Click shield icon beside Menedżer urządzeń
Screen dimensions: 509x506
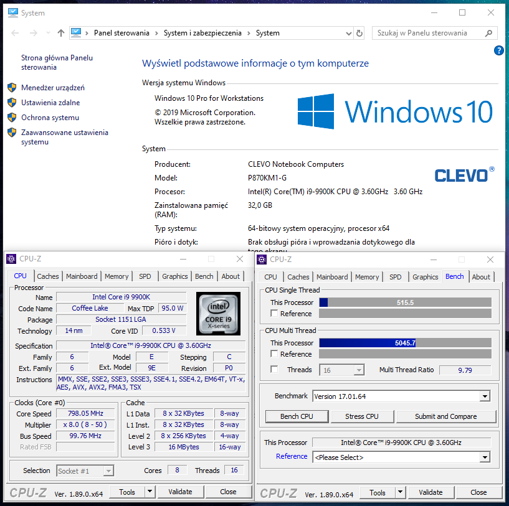click(12, 88)
